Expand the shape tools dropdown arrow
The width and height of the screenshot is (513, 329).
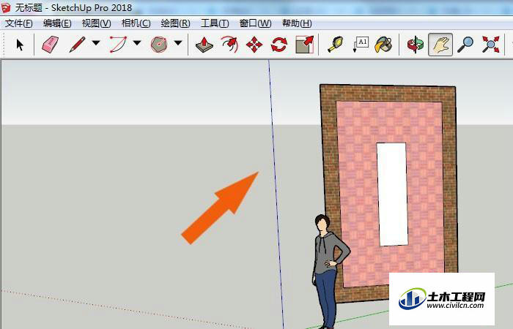coord(178,42)
